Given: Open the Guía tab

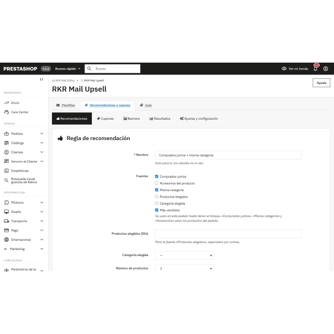Looking at the screenshot, I should pos(146,105).
